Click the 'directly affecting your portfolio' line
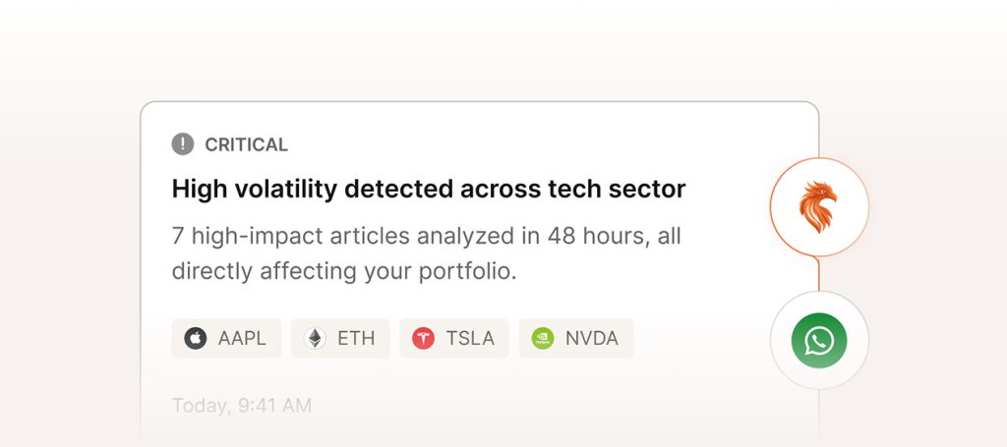 (x=344, y=271)
